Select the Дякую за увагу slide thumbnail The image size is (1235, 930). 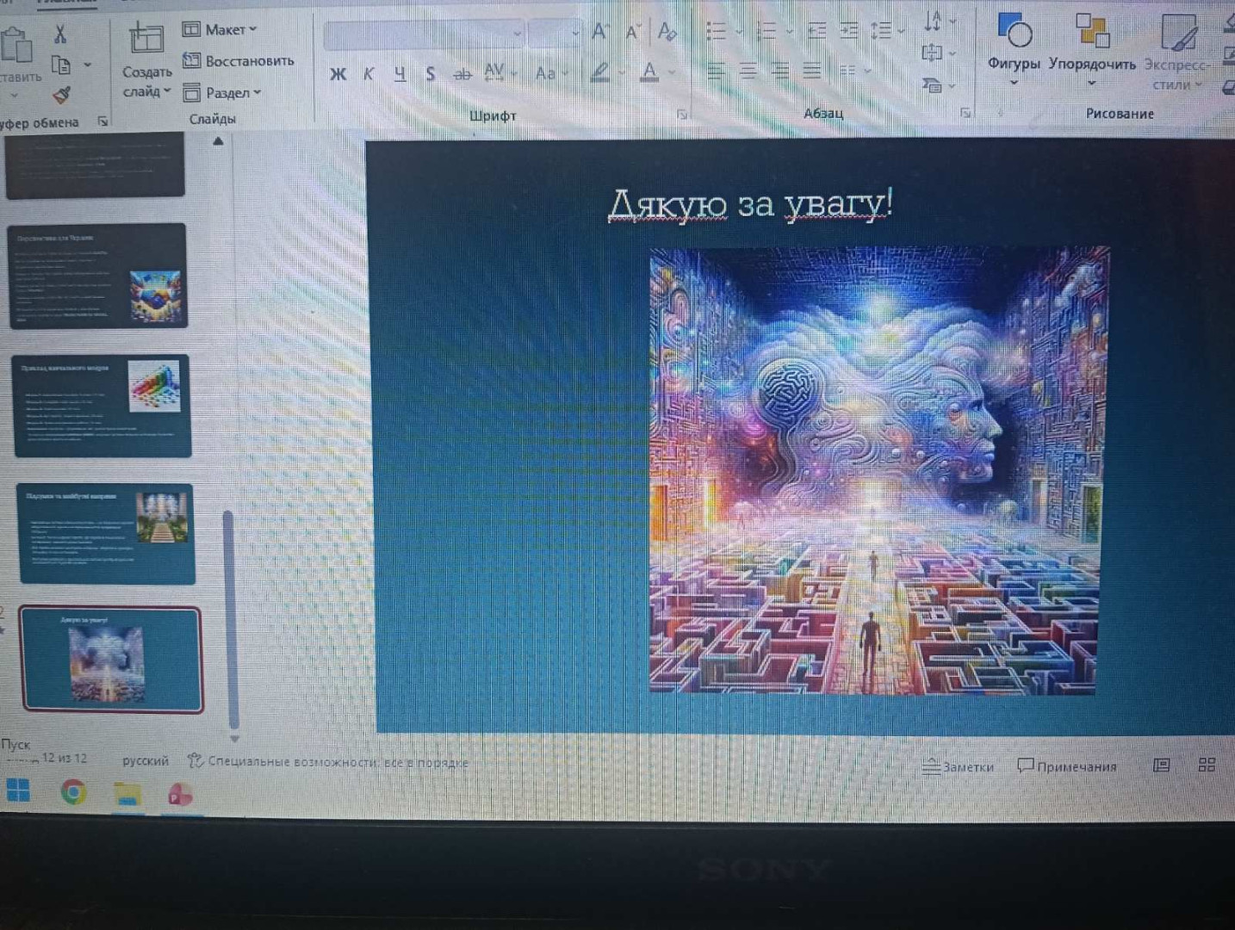click(x=110, y=660)
